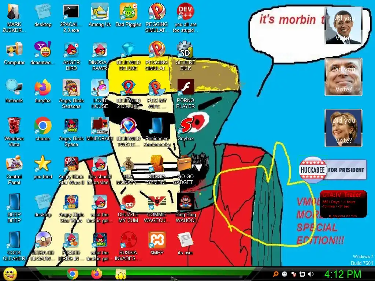The width and height of the screenshot is (375, 281).
Task: Click the Obama 'Did you Vote?' gadget
Action: click(344, 26)
